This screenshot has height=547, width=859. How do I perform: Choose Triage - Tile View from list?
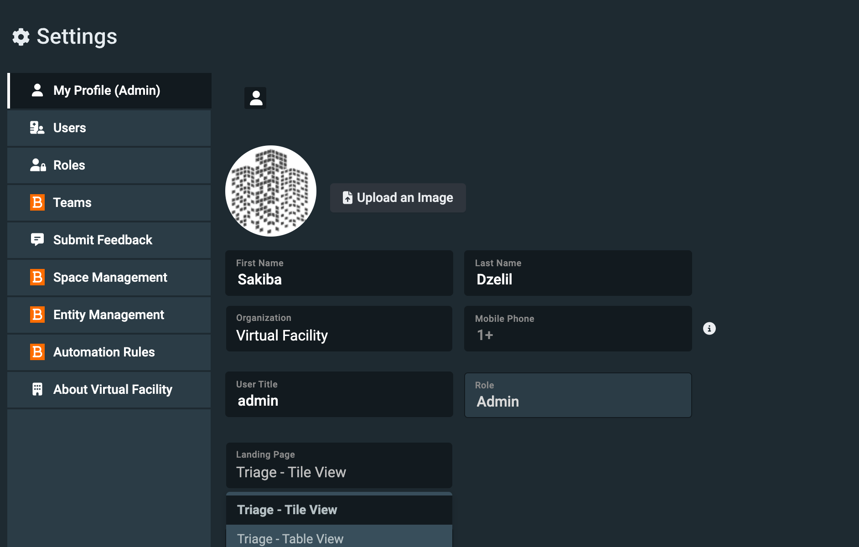tap(339, 510)
